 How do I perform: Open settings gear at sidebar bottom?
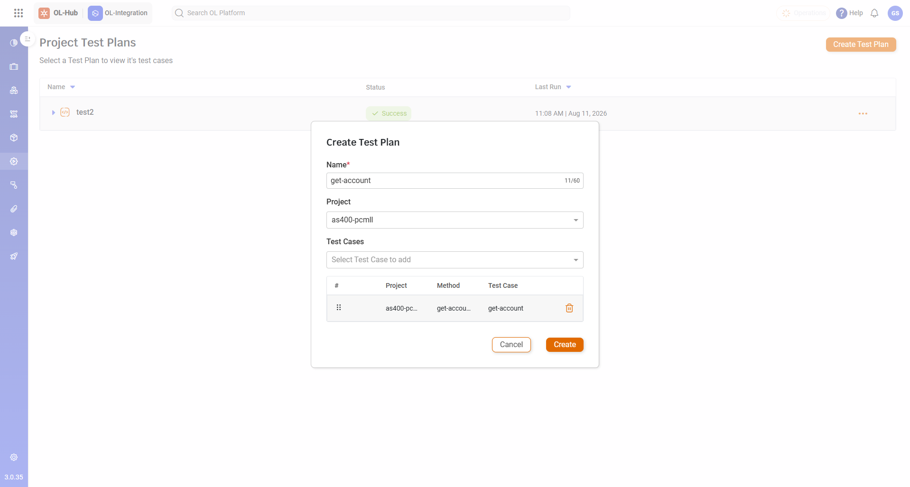[x=14, y=457]
